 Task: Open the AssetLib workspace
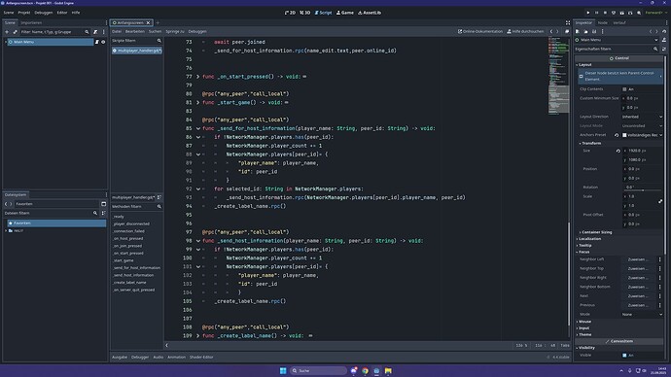click(370, 13)
